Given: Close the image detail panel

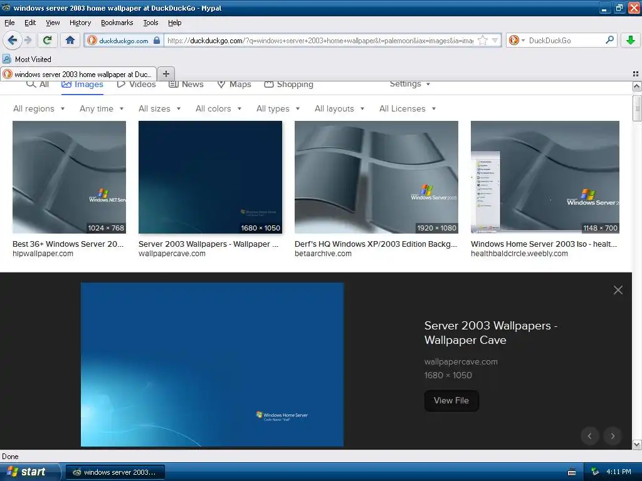Looking at the screenshot, I should [x=618, y=290].
